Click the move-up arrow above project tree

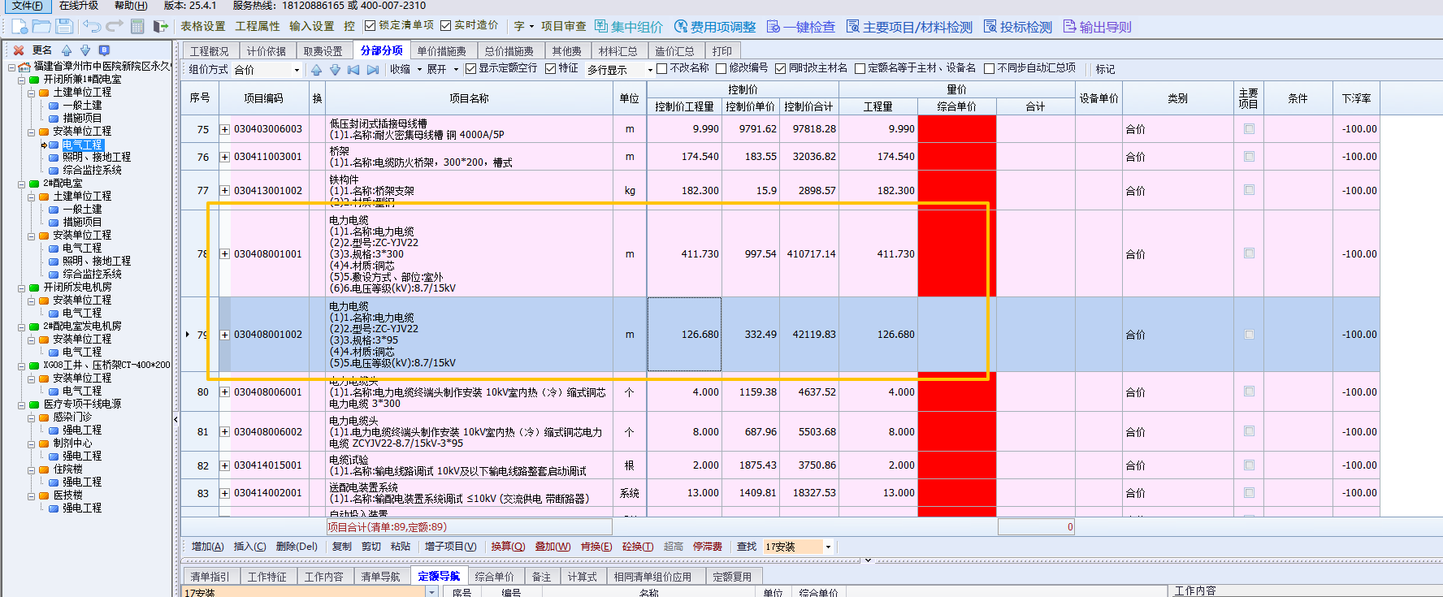click(67, 50)
